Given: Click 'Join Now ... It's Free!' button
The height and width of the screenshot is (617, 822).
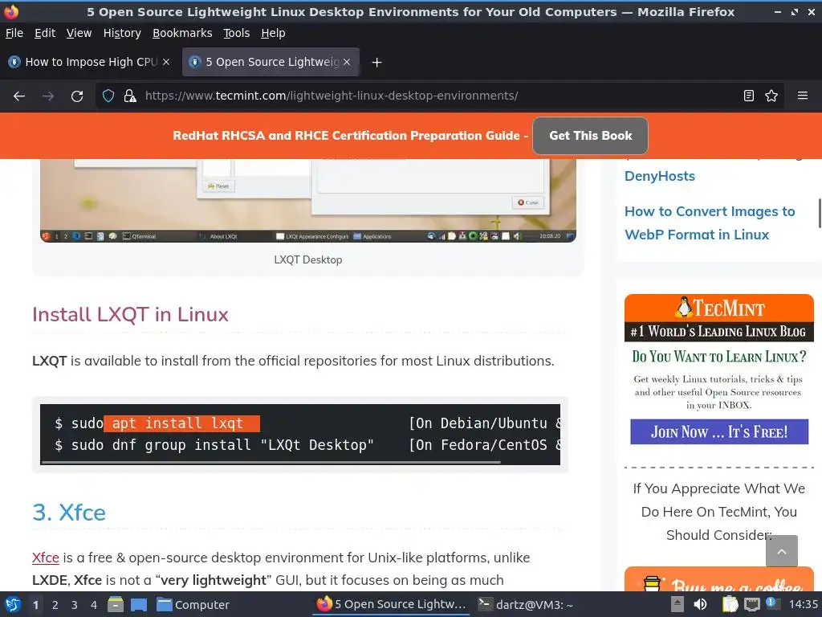Looking at the screenshot, I should [x=718, y=431].
